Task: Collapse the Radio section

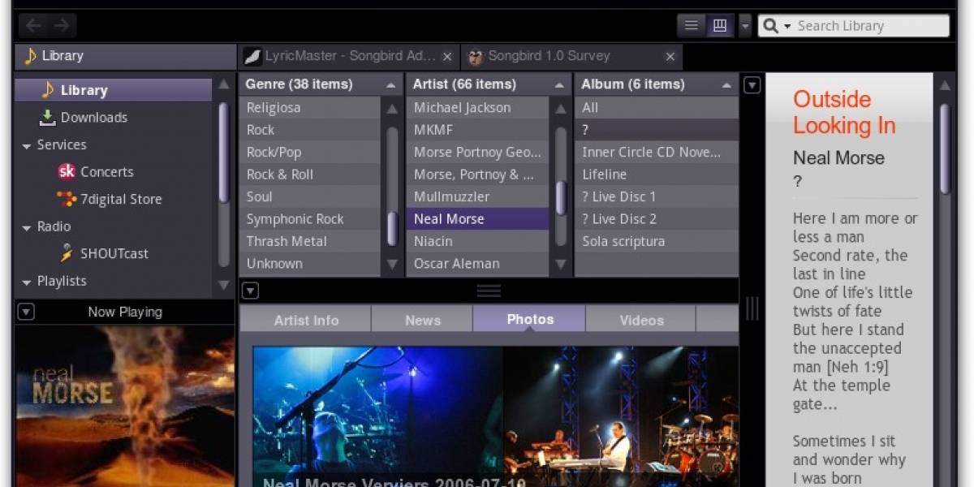Action: [27, 228]
